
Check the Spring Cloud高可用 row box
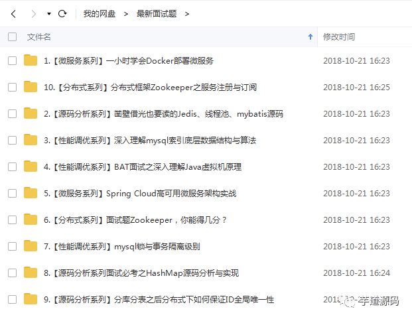click(x=12, y=193)
